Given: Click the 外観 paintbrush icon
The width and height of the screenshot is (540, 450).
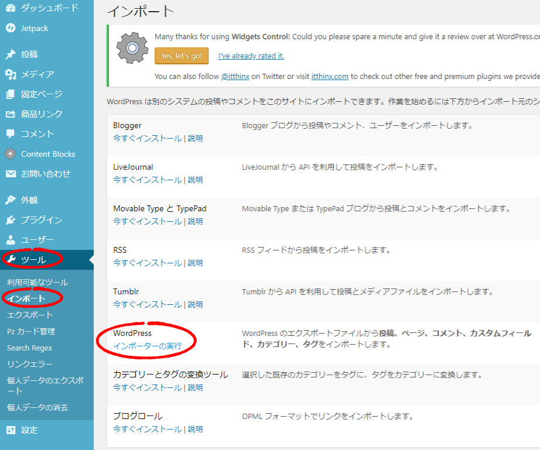Looking at the screenshot, I should click(x=11, y=200).
